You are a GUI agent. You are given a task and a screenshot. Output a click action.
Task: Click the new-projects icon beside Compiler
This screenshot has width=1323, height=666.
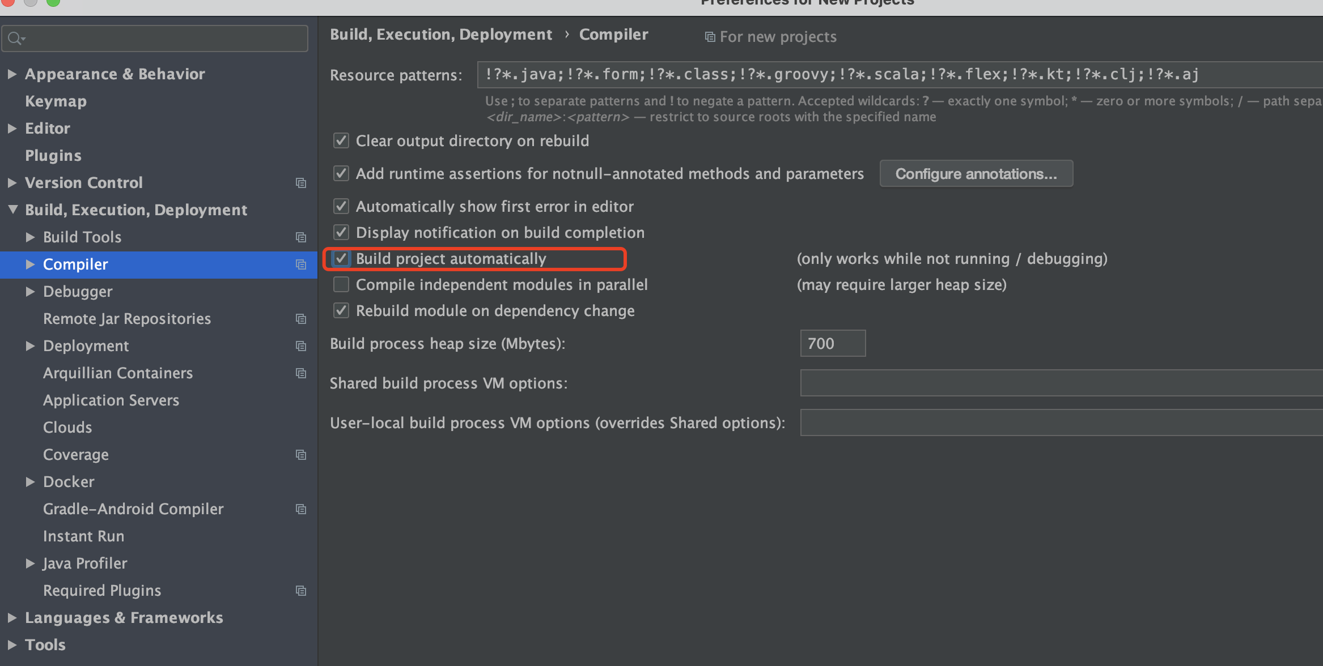click(301, 264)
